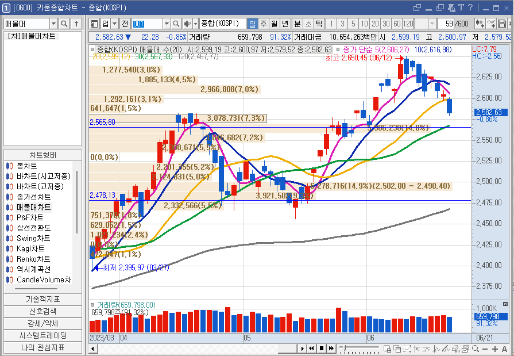514x356 pixels.
Task: Click the diagonal trend line chart icon
Action: [x=446, y=349]
